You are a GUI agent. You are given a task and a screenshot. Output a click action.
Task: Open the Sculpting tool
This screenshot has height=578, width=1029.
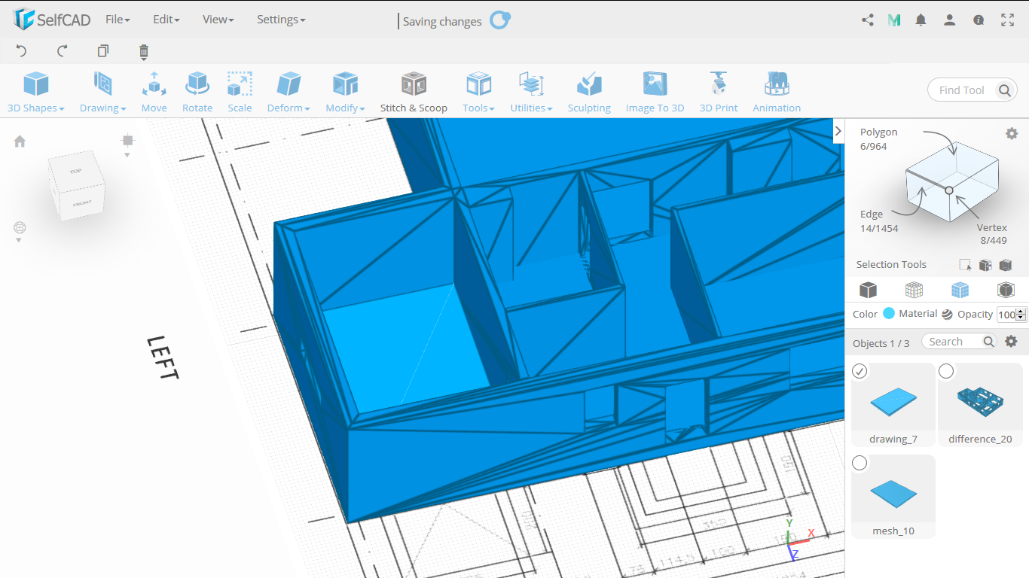(589, 92)
